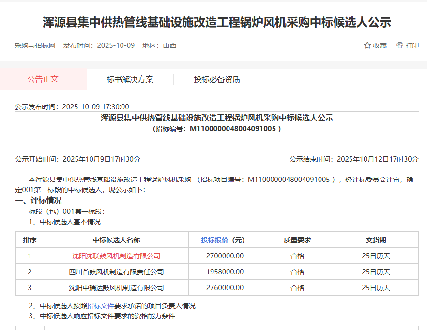Click the 3、中标候选人响应招标文件要求 line

pyautogui.click(x=102, y=316)
